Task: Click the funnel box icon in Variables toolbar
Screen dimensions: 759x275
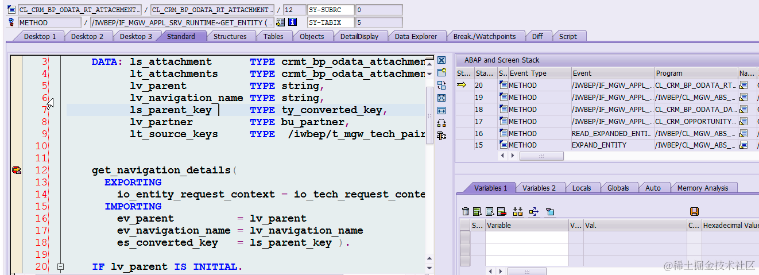Action: (x=550, y=211)
